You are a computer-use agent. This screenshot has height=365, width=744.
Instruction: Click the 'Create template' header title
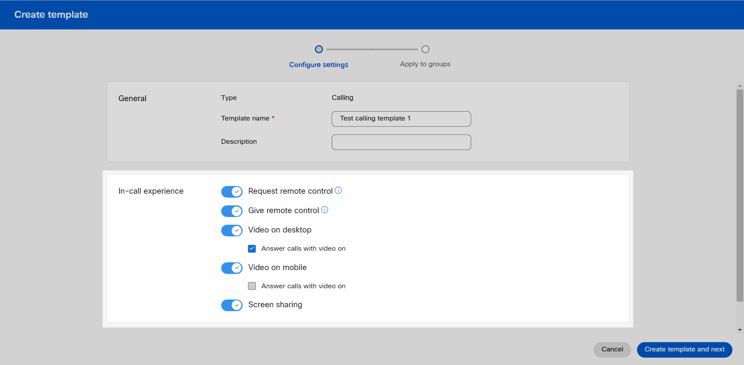(x=51, y=15)
